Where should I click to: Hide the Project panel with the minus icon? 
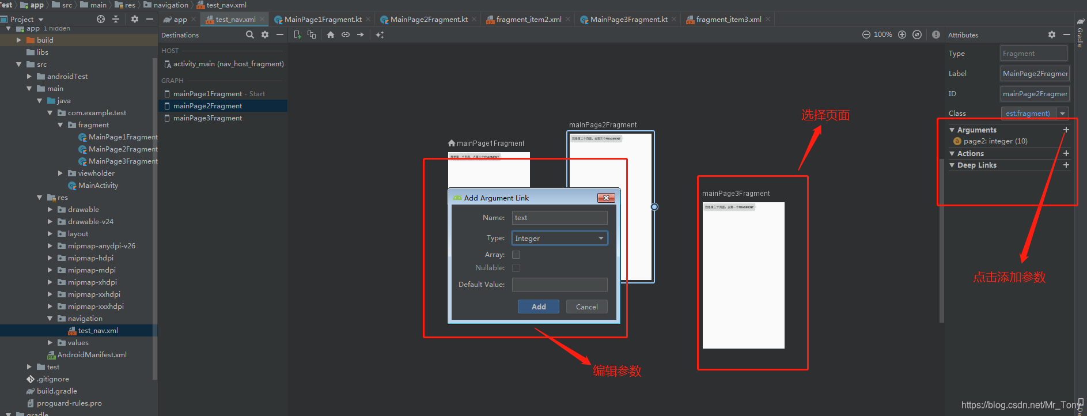click(150, 19)
